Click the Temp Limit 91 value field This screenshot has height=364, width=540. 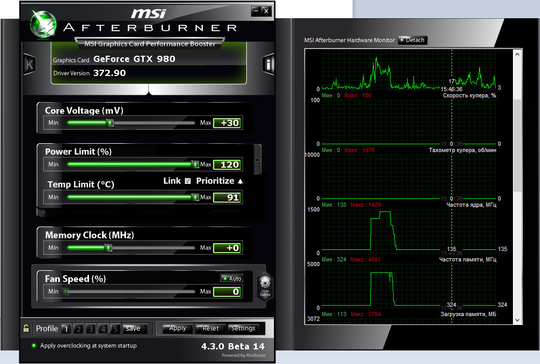pos(228,197)
